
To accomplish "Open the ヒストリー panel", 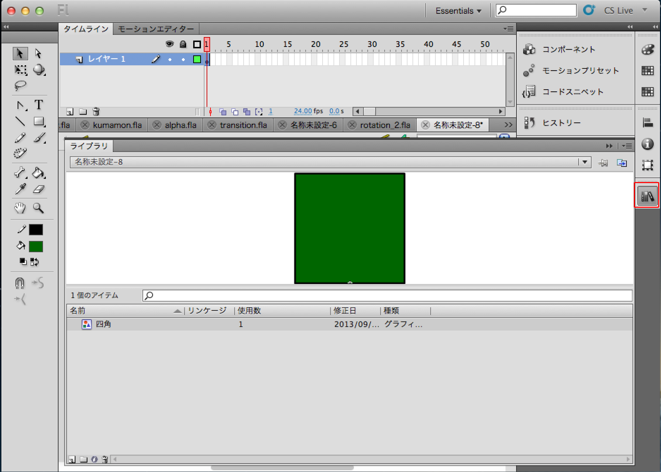I will [x=561, y=123].
